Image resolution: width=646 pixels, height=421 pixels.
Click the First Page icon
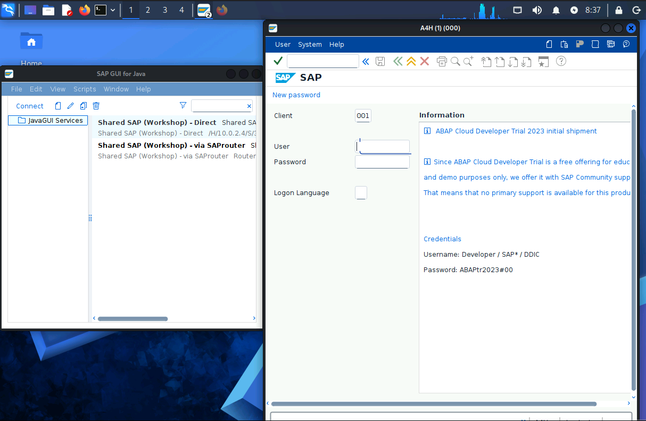click(x=486, y=62)
